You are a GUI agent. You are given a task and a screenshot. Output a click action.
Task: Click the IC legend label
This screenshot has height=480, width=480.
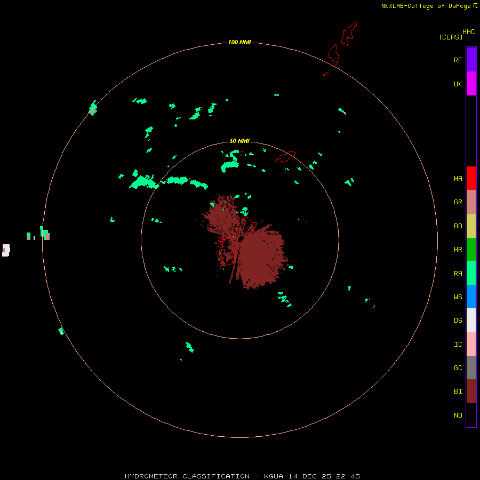point(458,344)
